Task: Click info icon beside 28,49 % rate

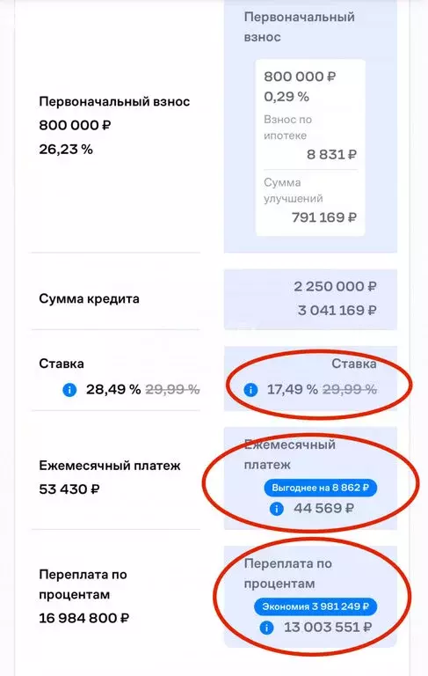Action: coord(69,390)
